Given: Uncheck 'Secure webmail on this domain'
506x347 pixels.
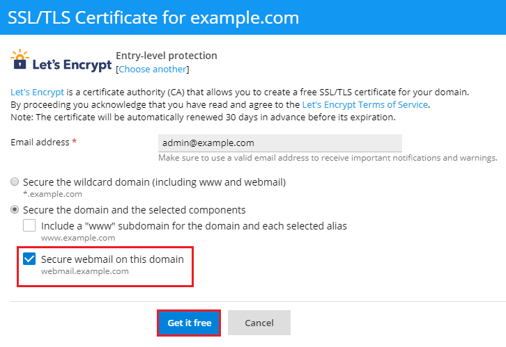Looking at the screenshot, I should point(29,259).
